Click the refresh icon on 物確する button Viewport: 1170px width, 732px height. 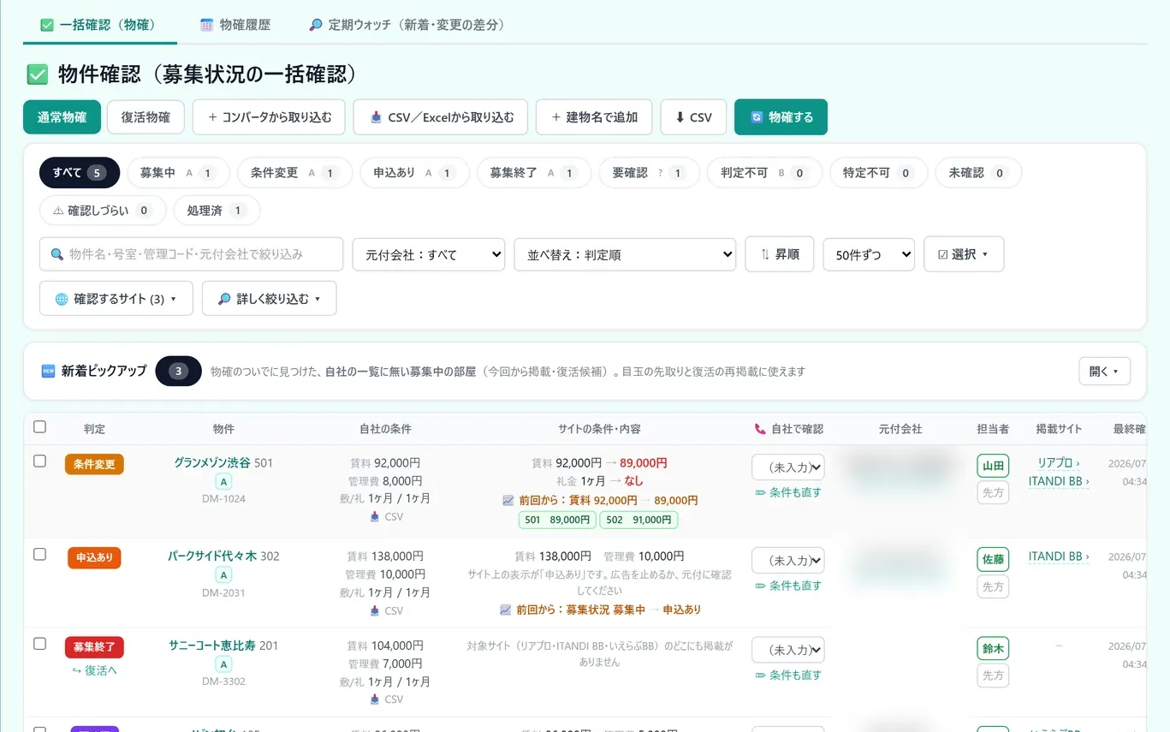tap(756, 117)
